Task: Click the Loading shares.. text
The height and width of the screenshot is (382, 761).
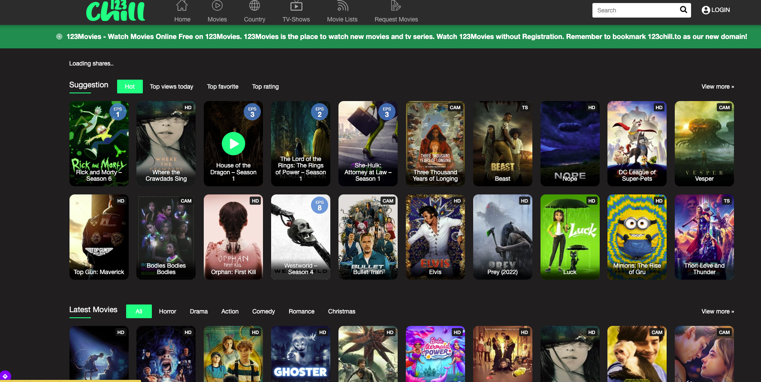Action: (91, 63)
